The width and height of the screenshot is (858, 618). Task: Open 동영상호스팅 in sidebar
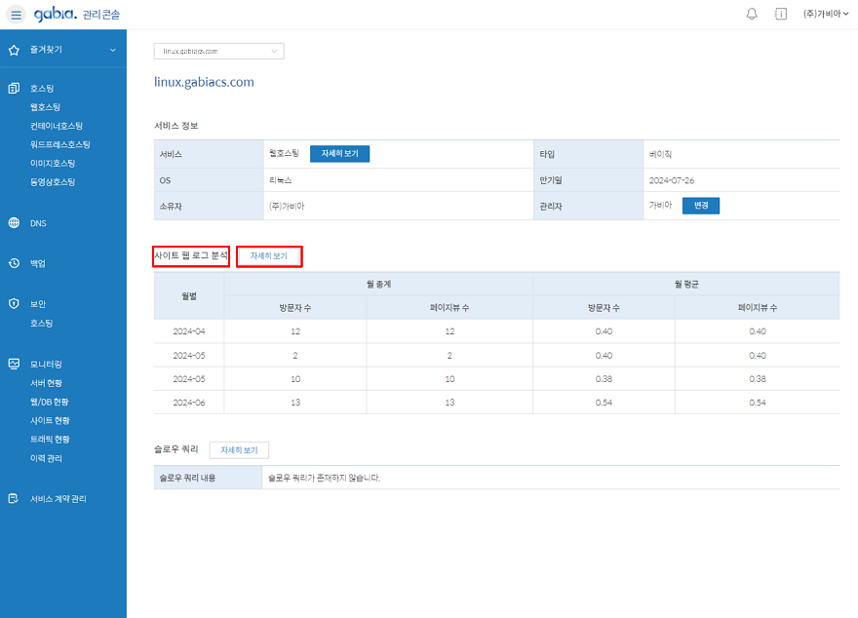[53, 182]
